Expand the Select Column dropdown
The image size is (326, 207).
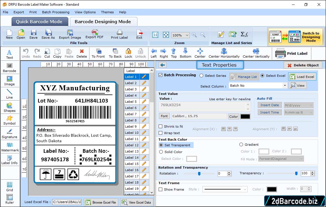(285, 86)
